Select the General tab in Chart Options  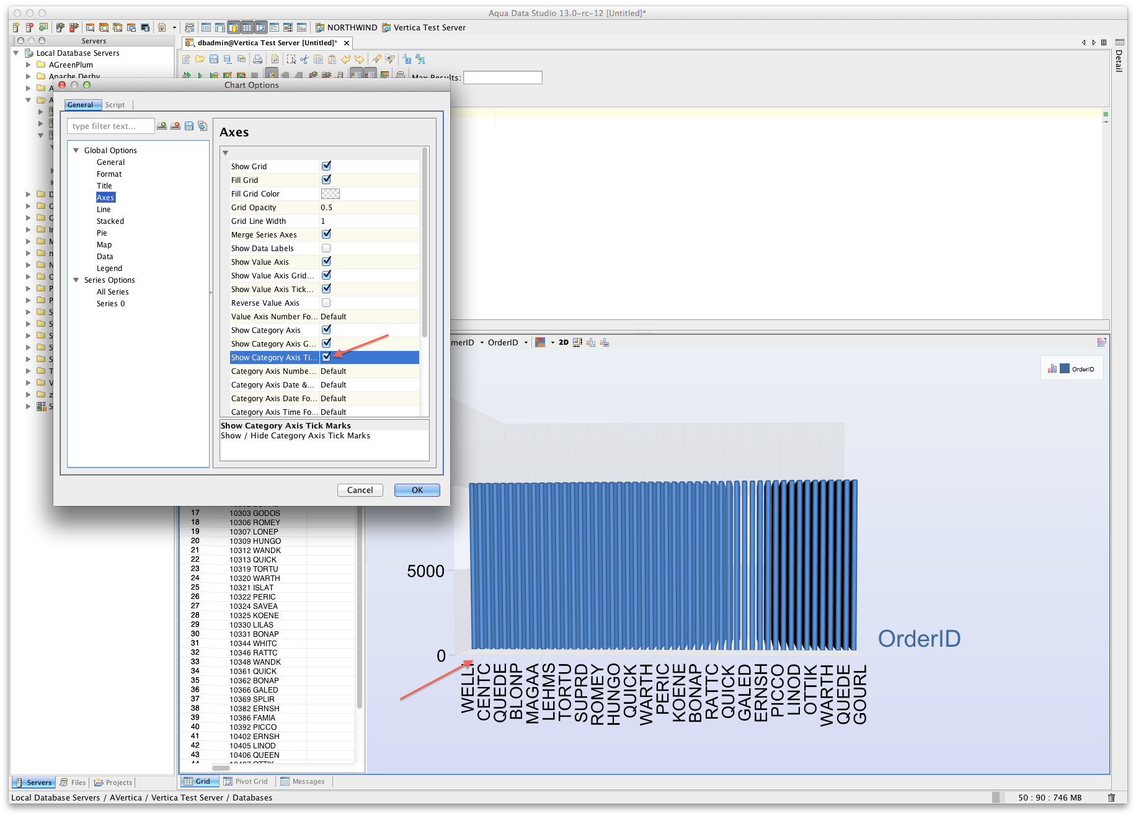pos(82,105)
